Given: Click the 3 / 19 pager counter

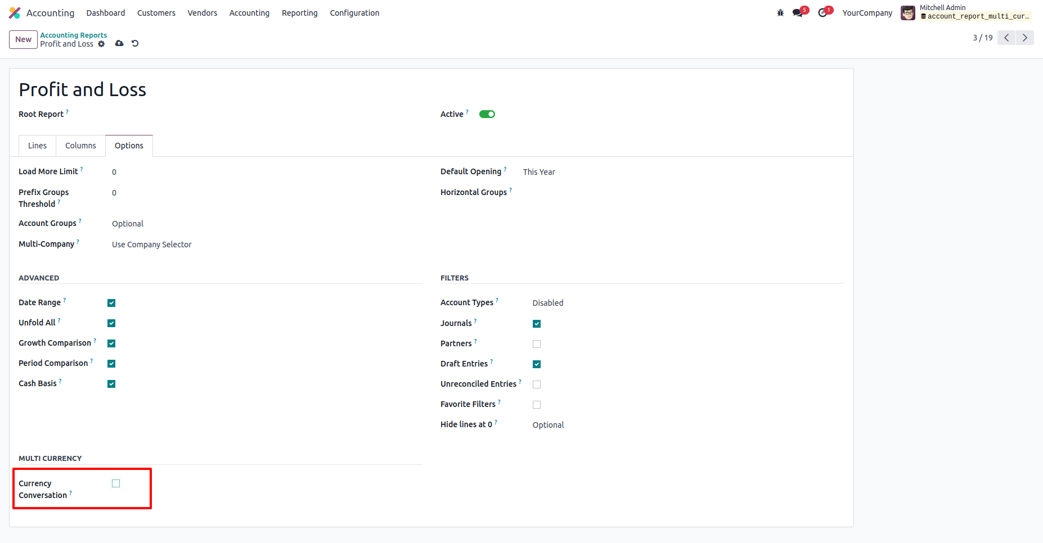Looking at the screenshot, I should [983, 38].
